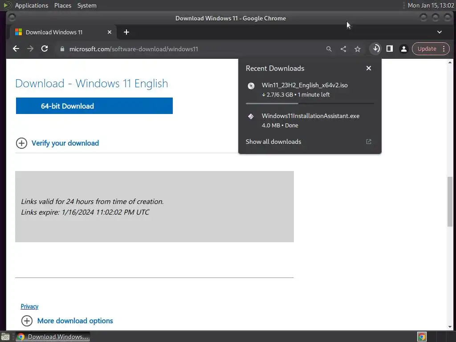Close the Download Windows 11 tab
The height and width of the screenshot is (342, 456).
point(110,32)
